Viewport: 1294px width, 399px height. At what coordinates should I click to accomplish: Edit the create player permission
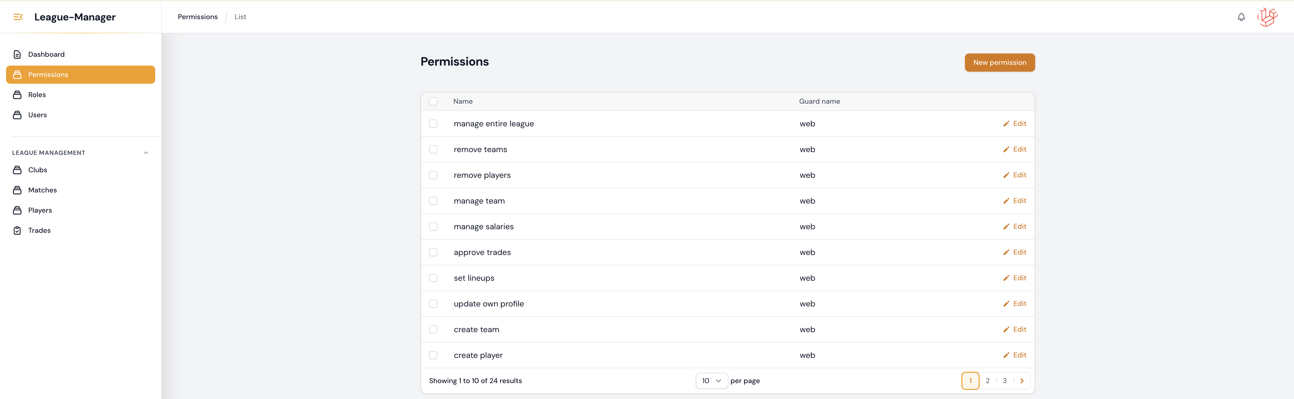[x=1015, y=355]
